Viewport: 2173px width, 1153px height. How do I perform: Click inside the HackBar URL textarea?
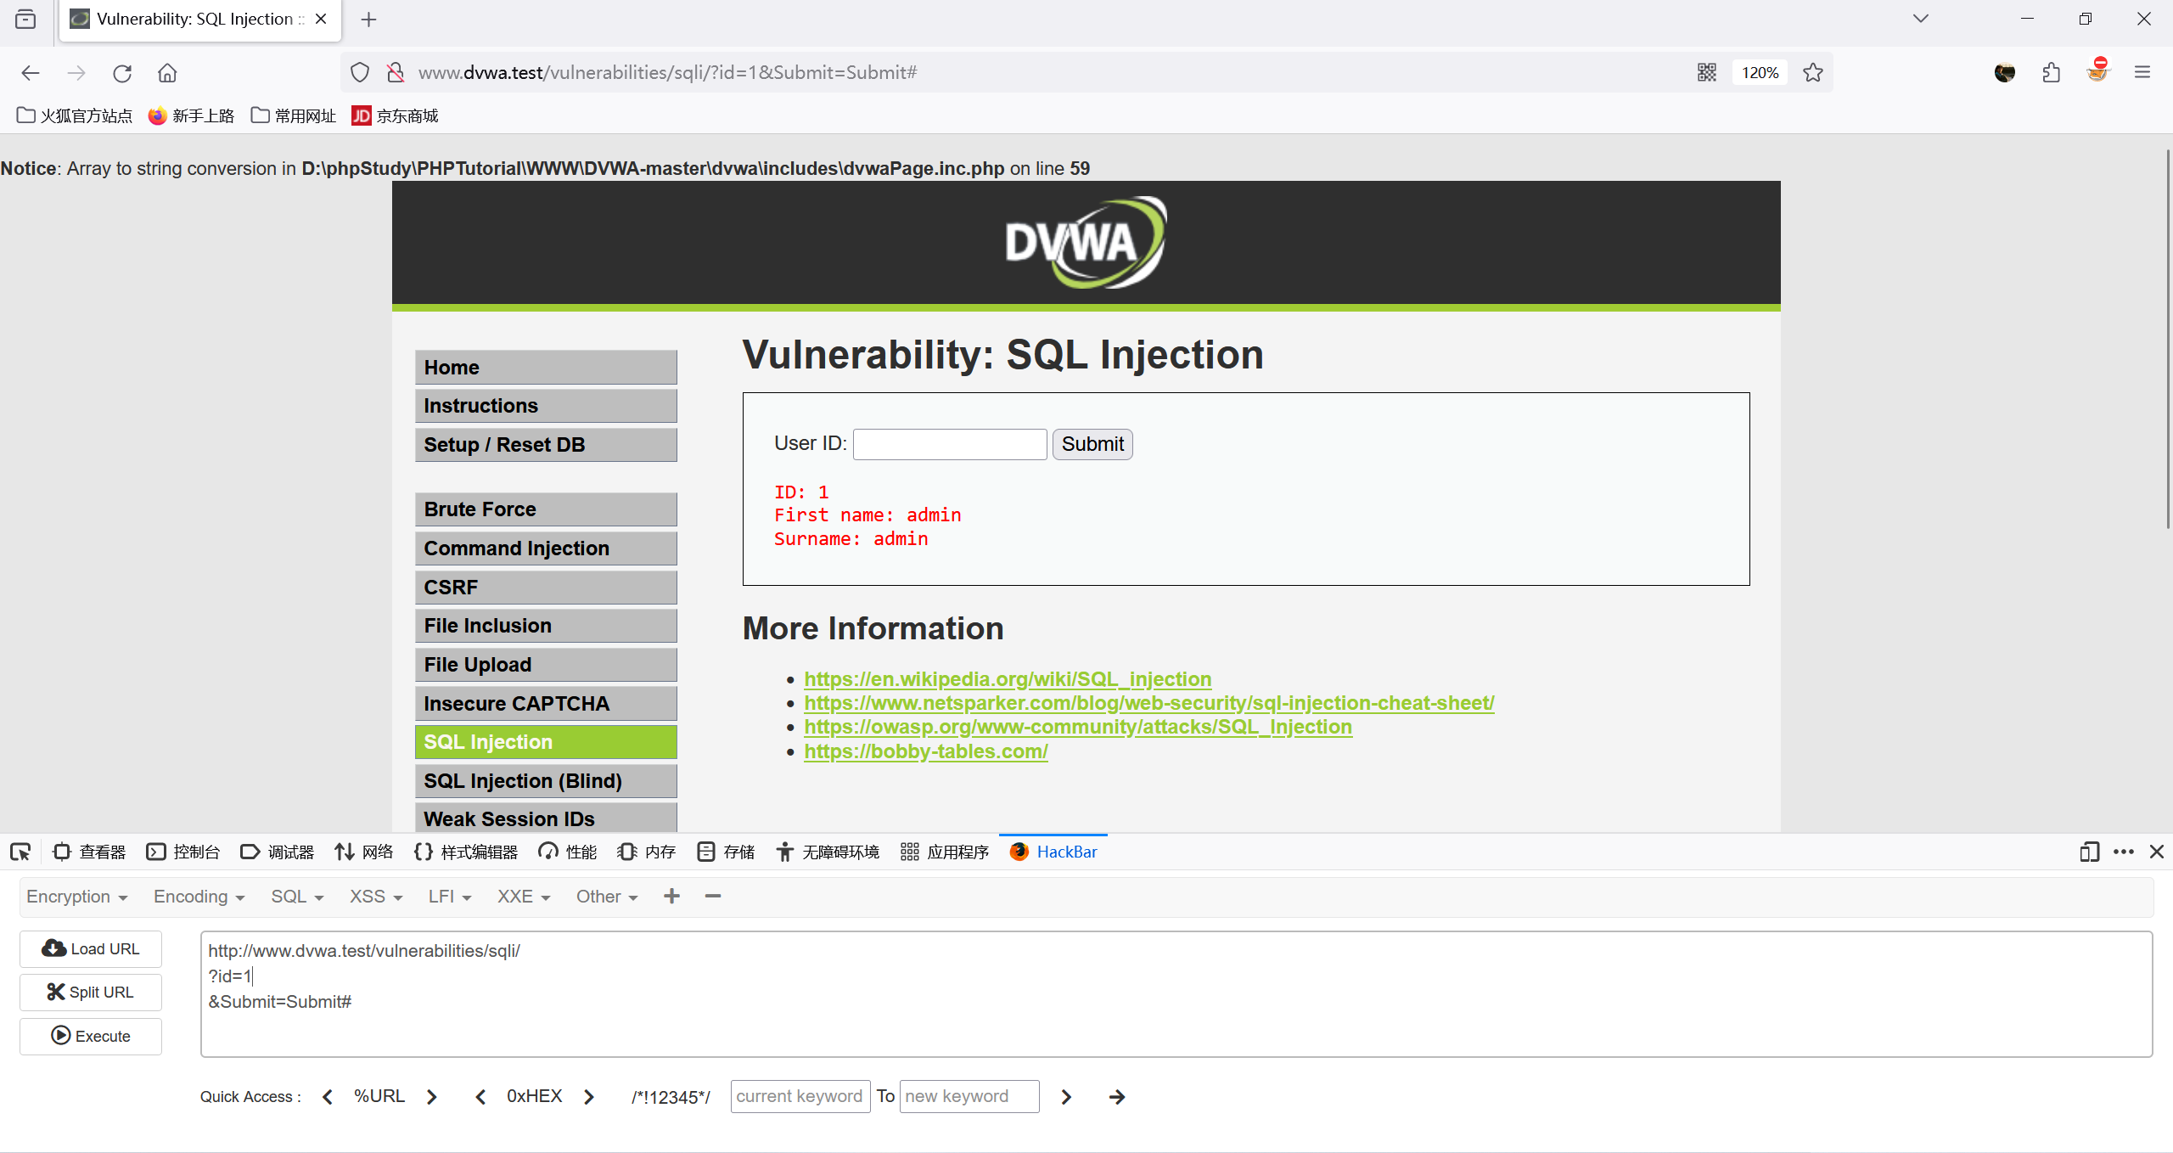pos(1176,994)
